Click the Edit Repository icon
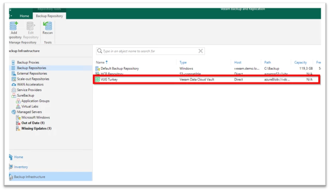Image resolution: width=330 pixels, height=191 pixels. click(x=31, y=26)
